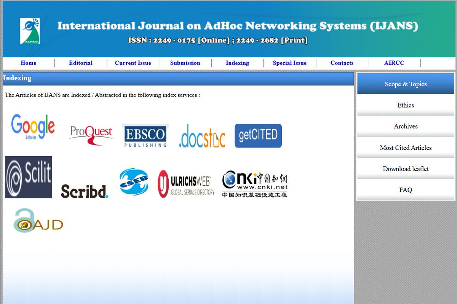The height and width of the screenshot is (304, 457).
Task: Open the docstoc index logo
Action: (202, 136)
